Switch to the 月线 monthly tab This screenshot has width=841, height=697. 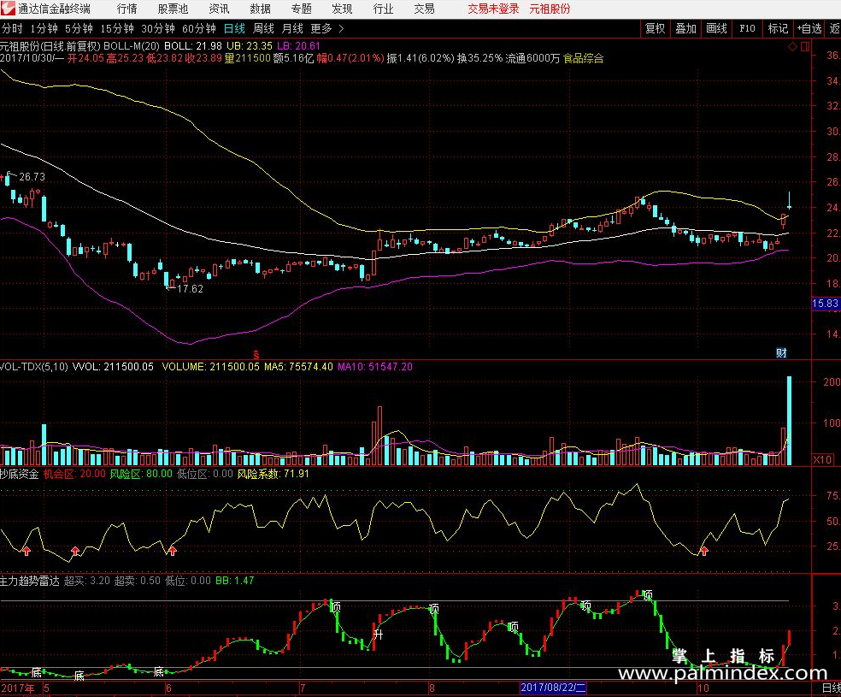[x=292, y=28]
